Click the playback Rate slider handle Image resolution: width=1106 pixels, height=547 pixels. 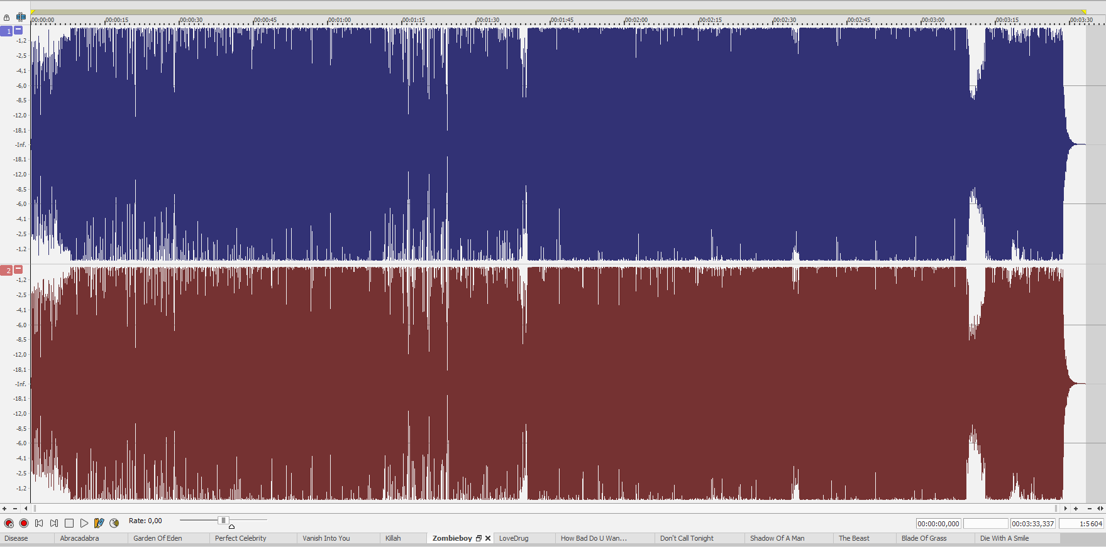(223, 520)
